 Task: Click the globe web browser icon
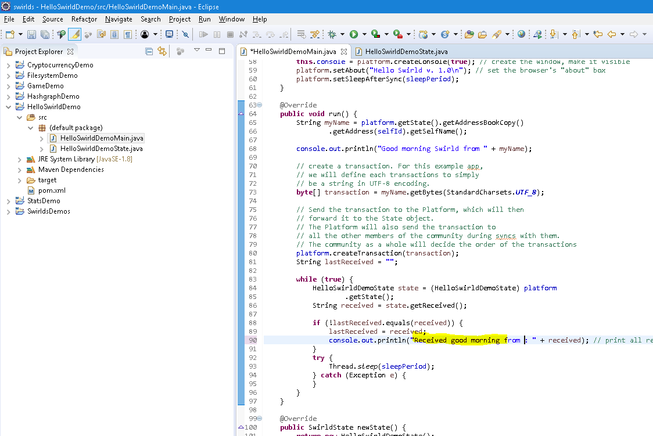(x=521, y=34)
